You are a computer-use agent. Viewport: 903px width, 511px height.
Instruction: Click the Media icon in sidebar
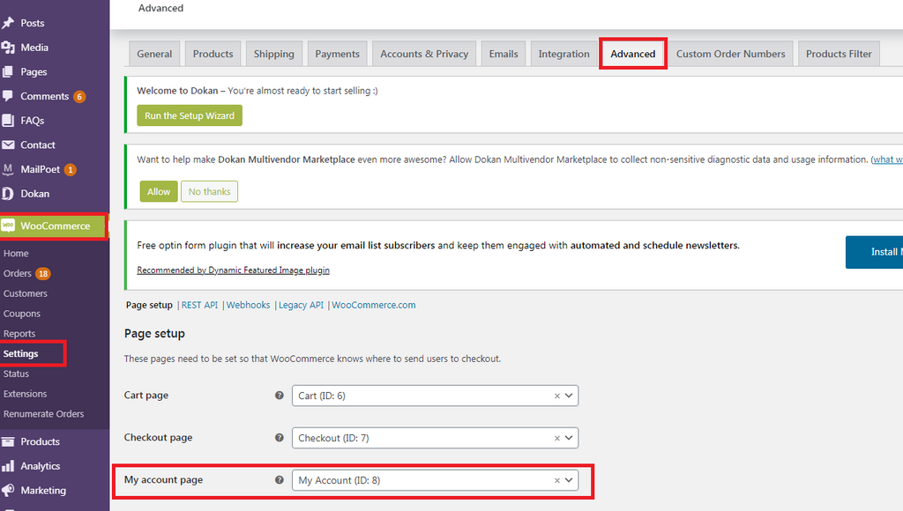(x=7, y=48)
